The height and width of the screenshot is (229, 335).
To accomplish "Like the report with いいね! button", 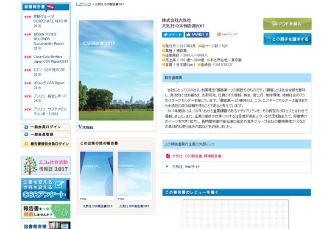I will (197, 34).
